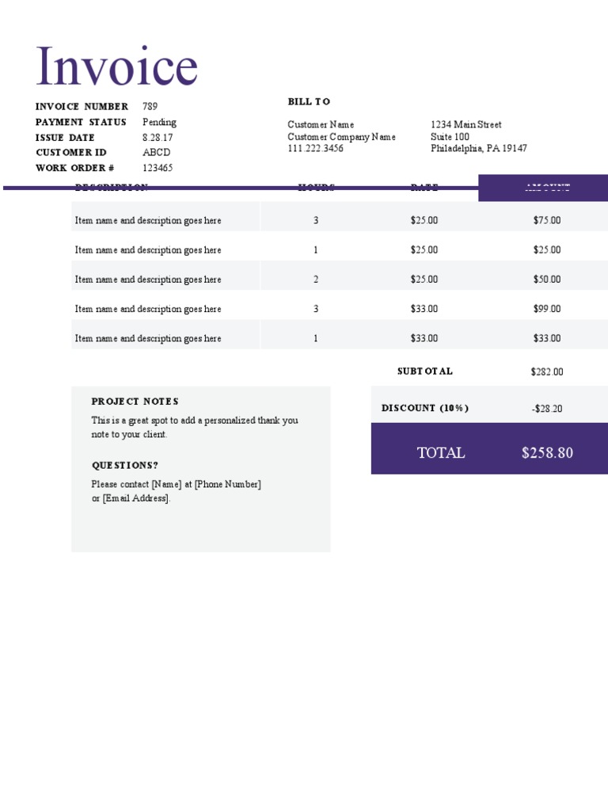Select the invoice number value 789

click(150, 106)
